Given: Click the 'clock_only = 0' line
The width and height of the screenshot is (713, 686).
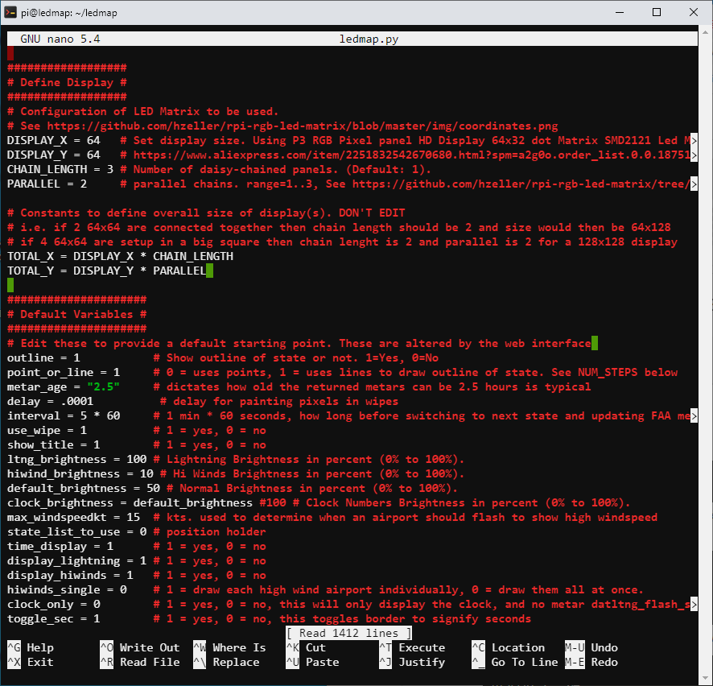Looking at the screenshot, I should pyautogui.click(x=54, y=605).
